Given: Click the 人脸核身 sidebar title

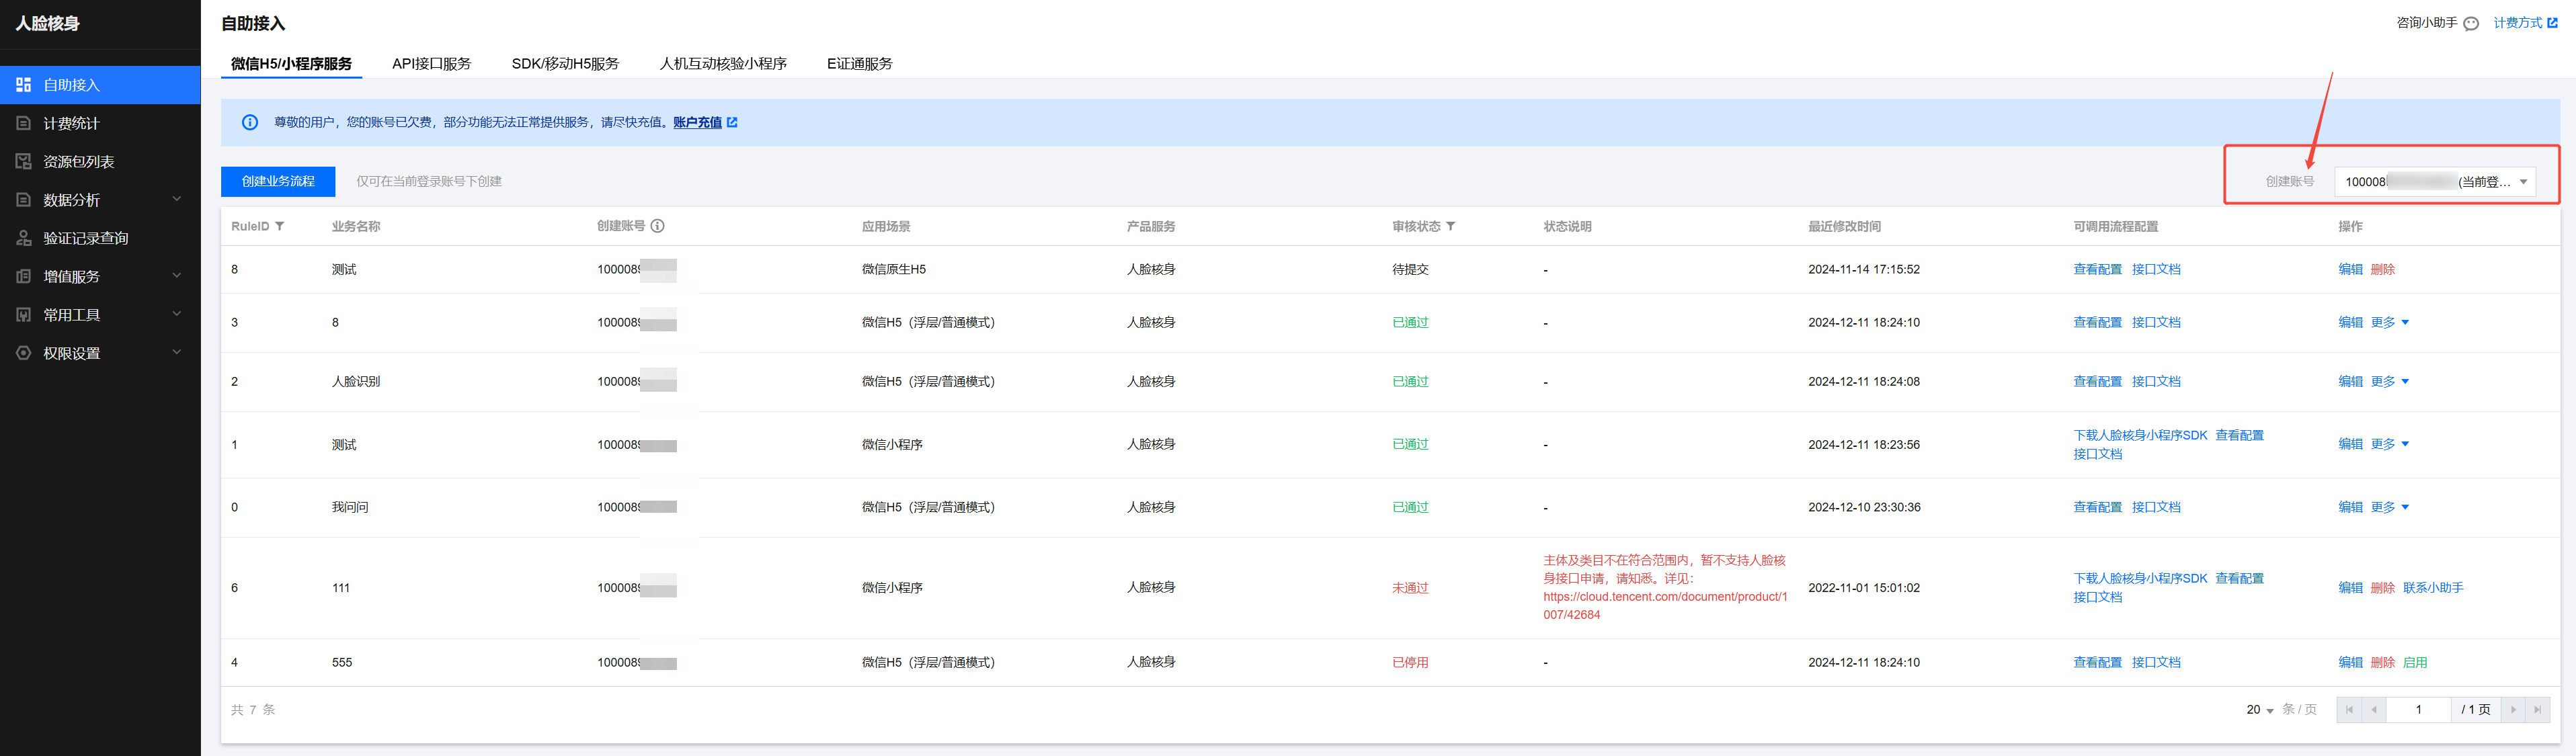Looking at the screenshot, I should (x=48, y=24).
